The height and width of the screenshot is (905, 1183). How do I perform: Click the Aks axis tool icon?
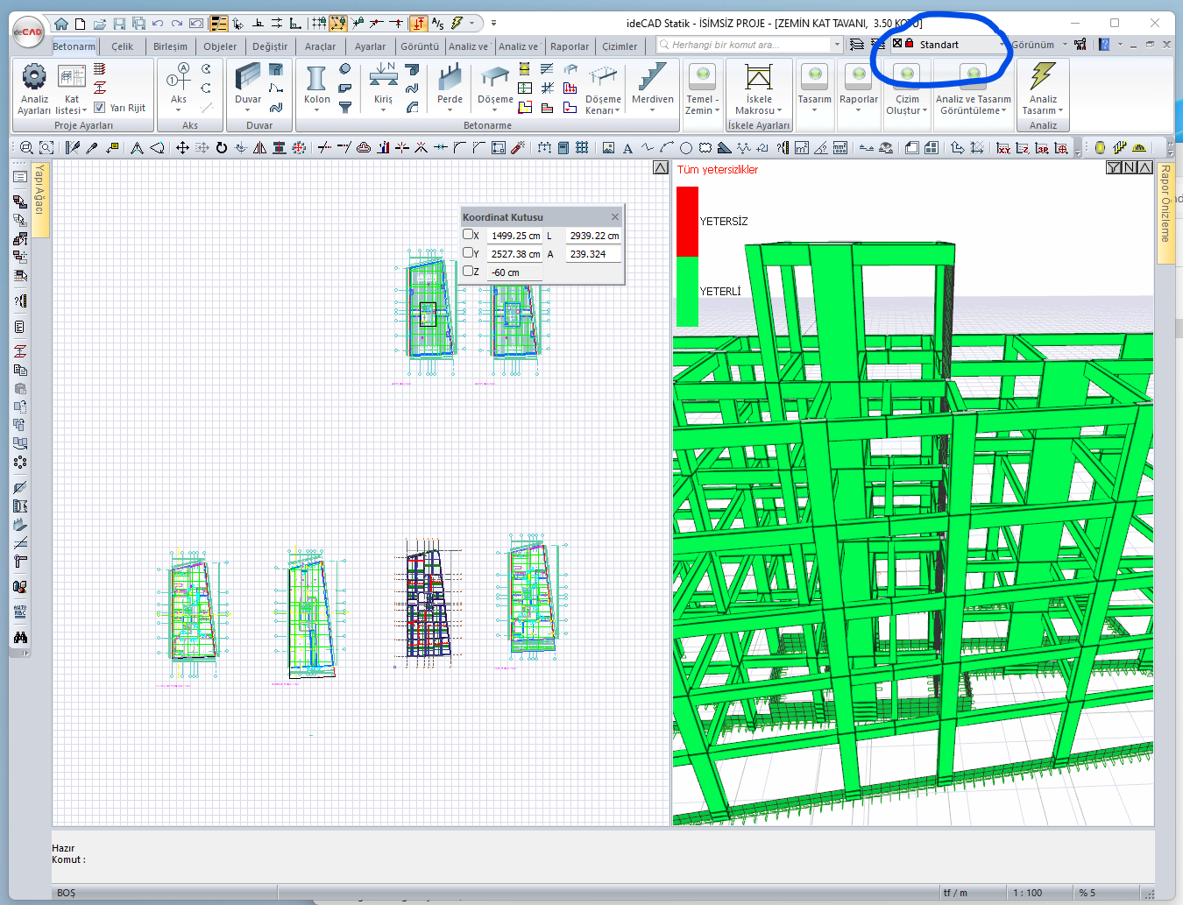179,77
